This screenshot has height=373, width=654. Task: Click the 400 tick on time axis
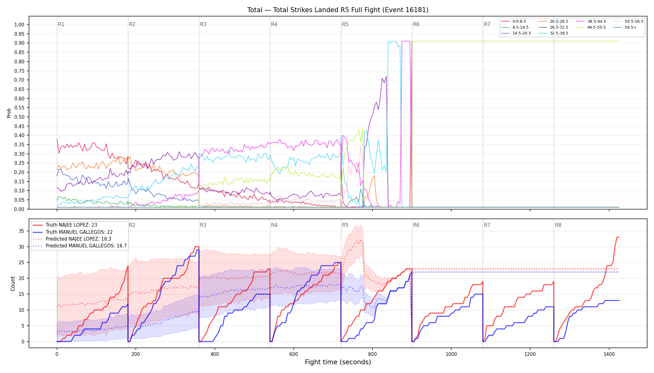pos(215,354)
